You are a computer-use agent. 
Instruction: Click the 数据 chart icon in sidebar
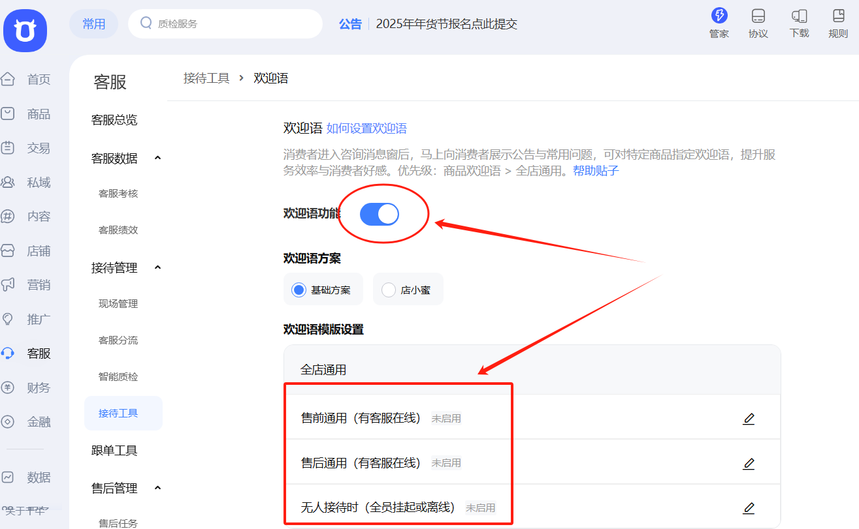coord(8,477)
